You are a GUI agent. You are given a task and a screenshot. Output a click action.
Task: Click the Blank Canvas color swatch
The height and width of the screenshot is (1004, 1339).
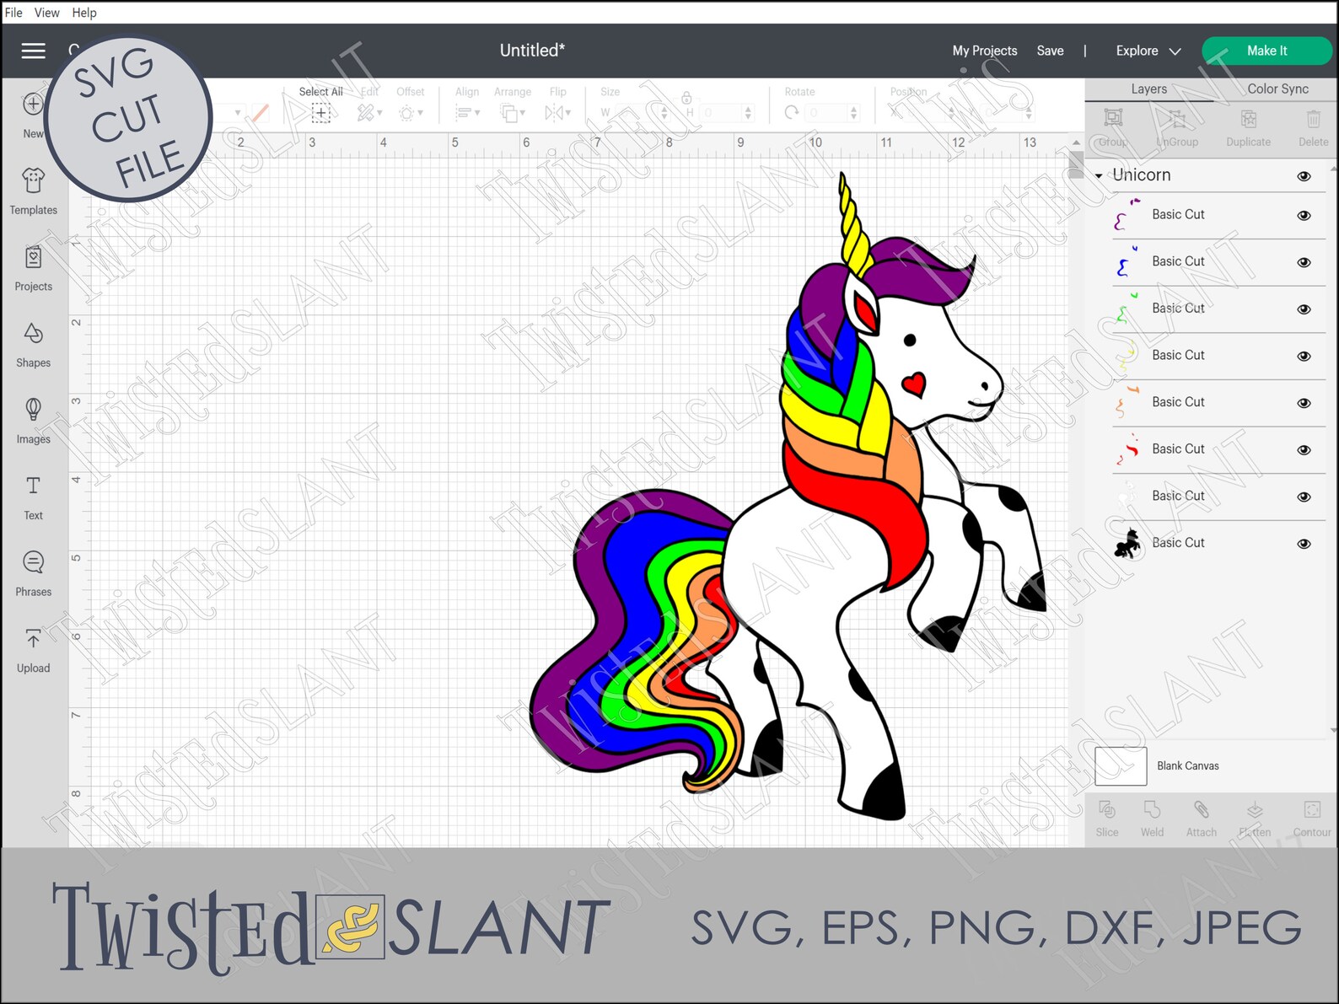click(1121, 766)
